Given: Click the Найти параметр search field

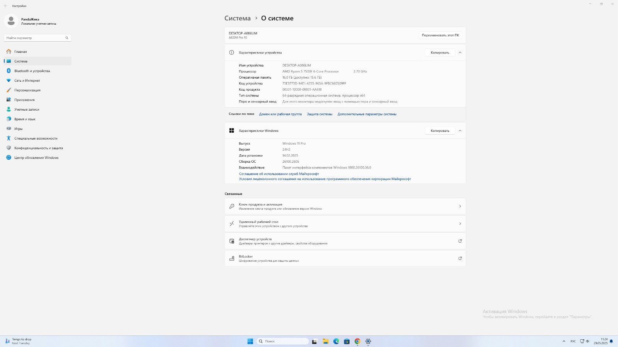Looking at the screenshot, I should tap(37, 38).
